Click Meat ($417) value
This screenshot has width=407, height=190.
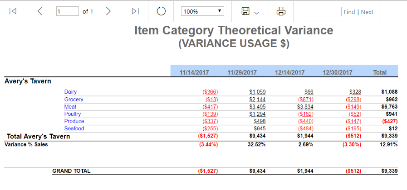(x=210, y=107)
